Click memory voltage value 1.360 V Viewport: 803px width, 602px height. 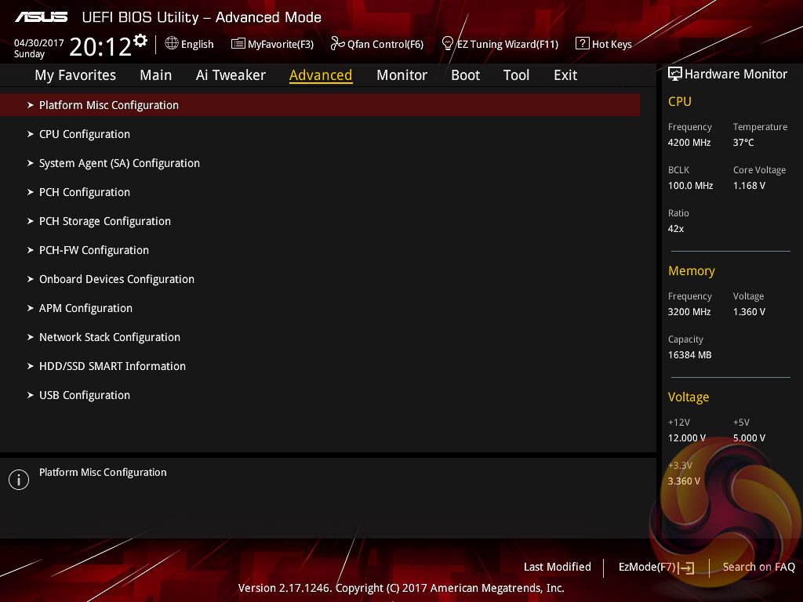(749, 312)
